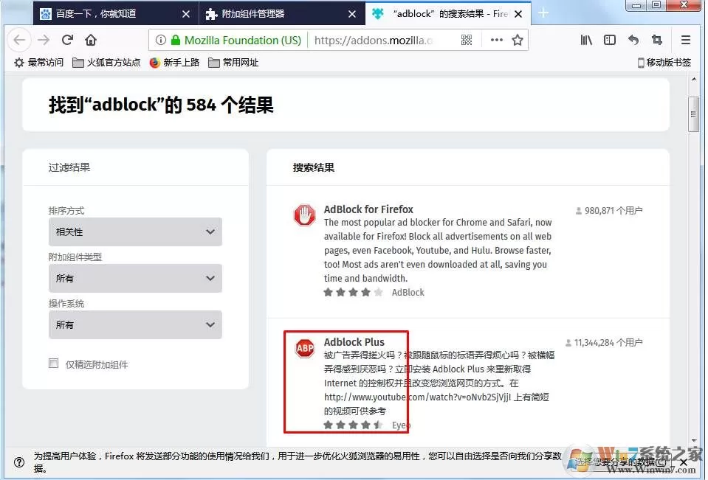Toggle the sidebar view icon
Viewport: 708px width, 480px height.
click(610, 40)
